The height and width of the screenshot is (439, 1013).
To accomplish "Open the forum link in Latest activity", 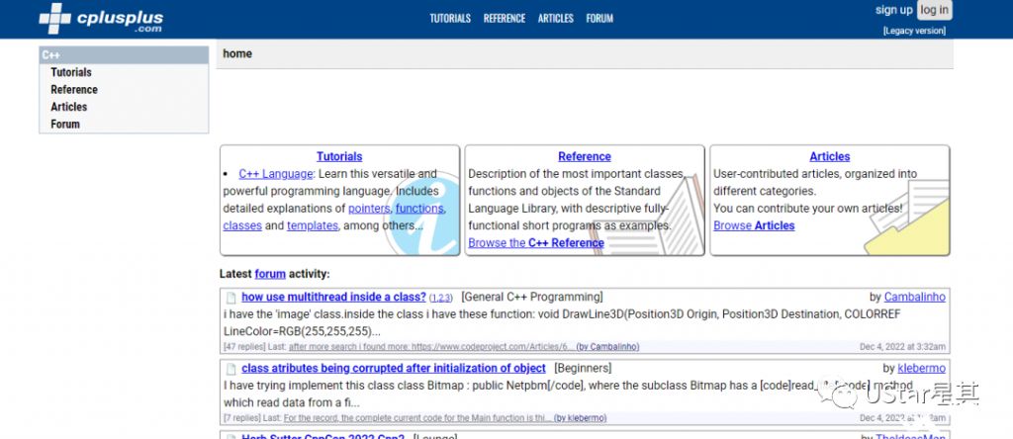I will pos(270,274).
